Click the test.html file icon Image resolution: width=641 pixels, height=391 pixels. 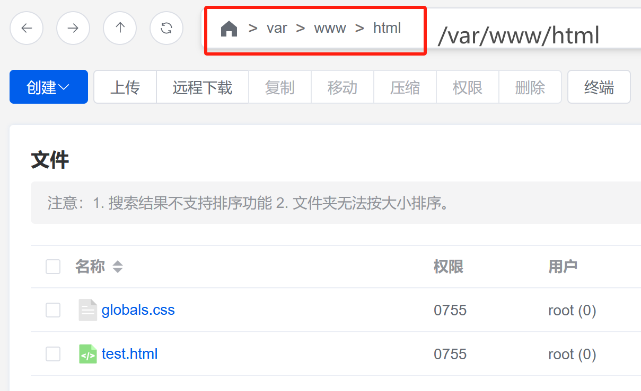pyautogui.click(x=88, y=354)
